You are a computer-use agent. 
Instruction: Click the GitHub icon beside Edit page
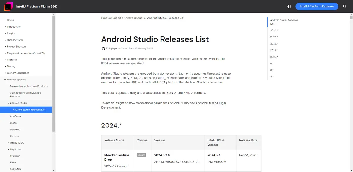[x=103, y=48]
